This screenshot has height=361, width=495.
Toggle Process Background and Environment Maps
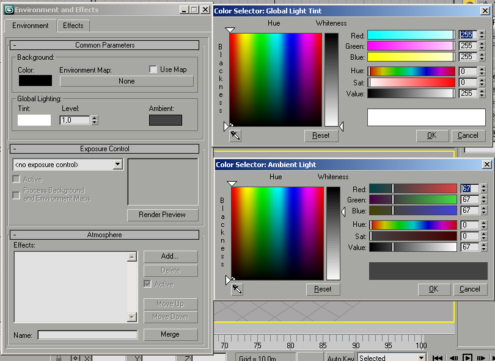(16, 195)
